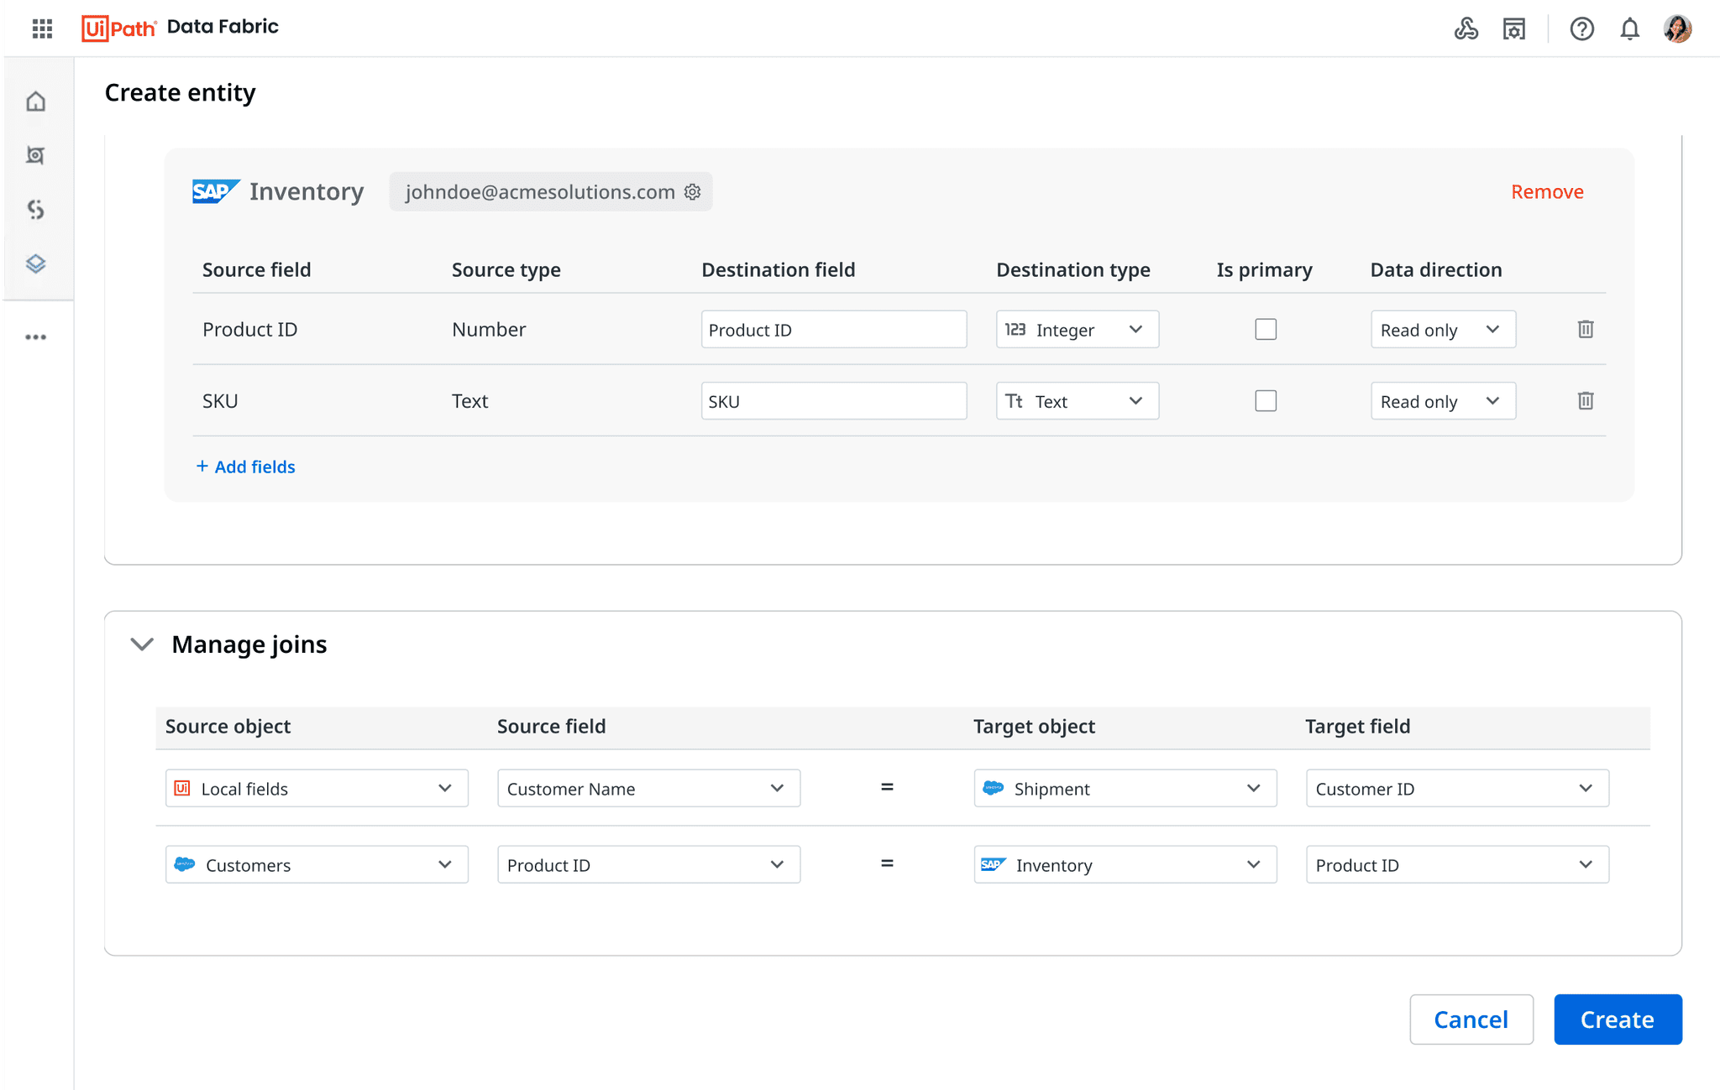This screenshot has width=1720, height=1090.
Task: Open the app launcher grid icon
Action: [x=42, y=29]
